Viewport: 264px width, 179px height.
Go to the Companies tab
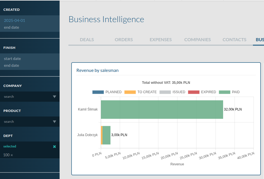198,40
